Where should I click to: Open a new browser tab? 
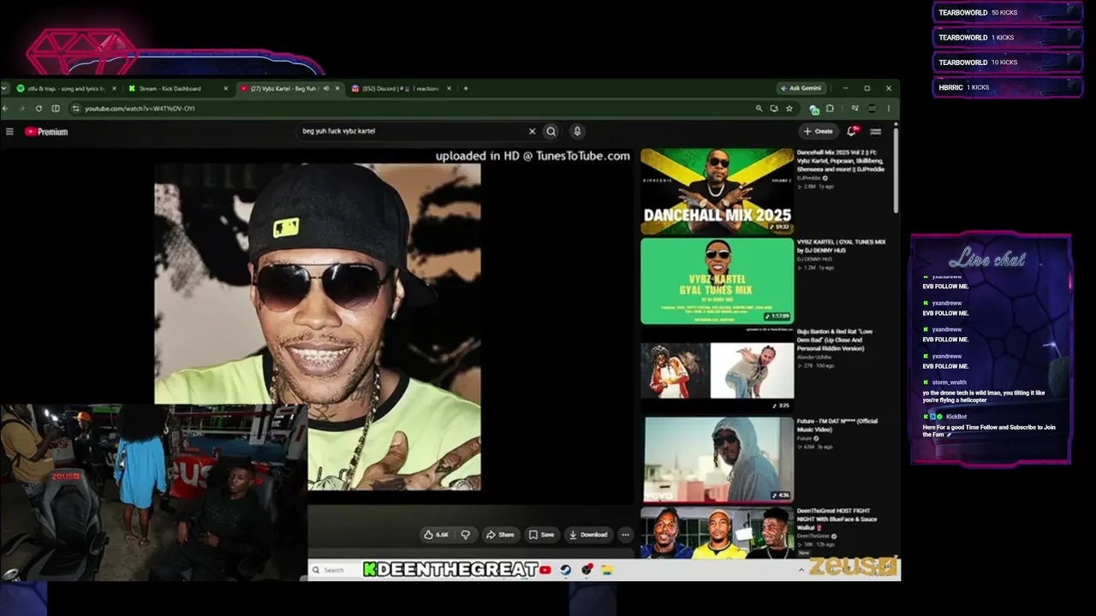pos(466,88)
